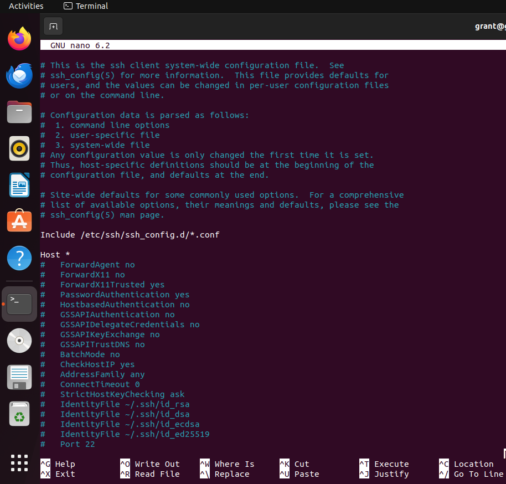Viewport: 506px width, 484px height.
Task: Open a new terminal tab with the tab button
Action: (x=53, y=26)
